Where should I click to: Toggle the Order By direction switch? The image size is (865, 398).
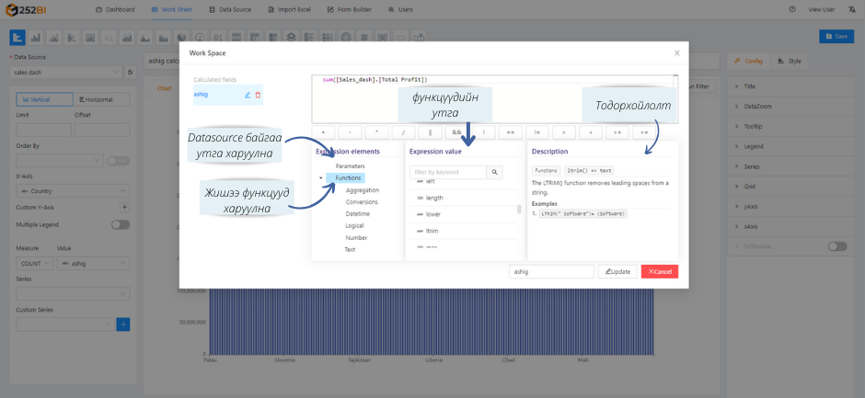118,160
